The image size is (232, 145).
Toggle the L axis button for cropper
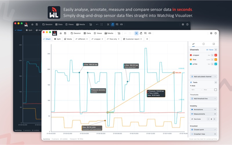pyautogui.click(x=212, y=55)
